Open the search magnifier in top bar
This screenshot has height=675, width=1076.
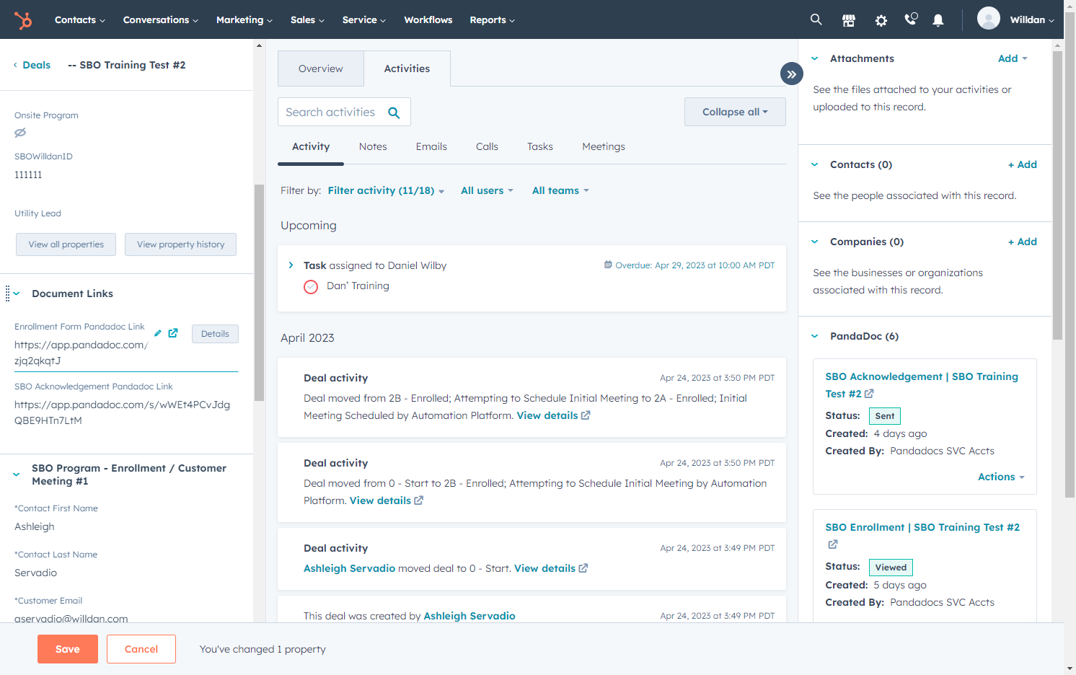point(816,19)
